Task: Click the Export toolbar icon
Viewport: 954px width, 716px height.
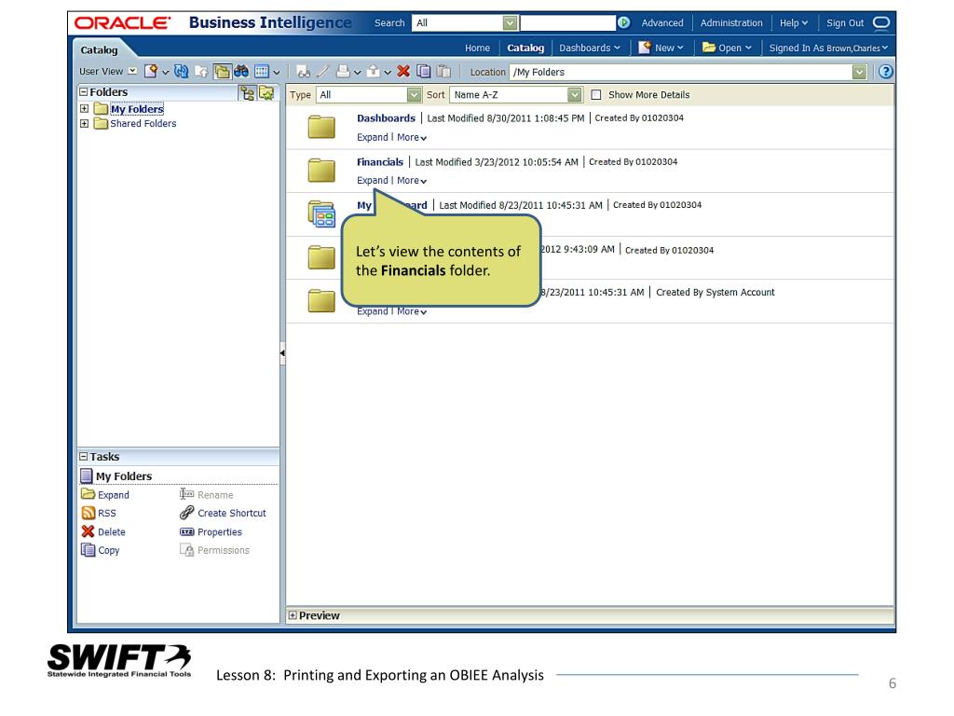Action: point(373,72)
